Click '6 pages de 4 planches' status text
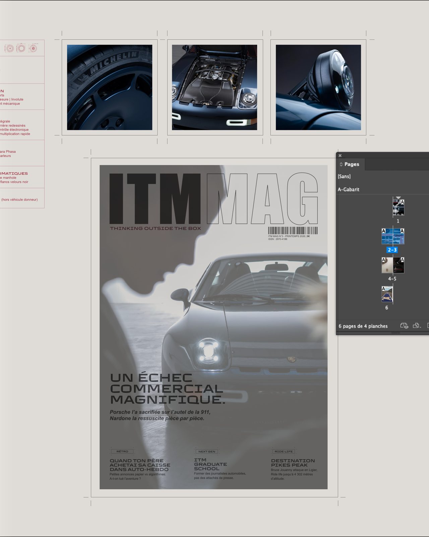 tap(363, 326)
